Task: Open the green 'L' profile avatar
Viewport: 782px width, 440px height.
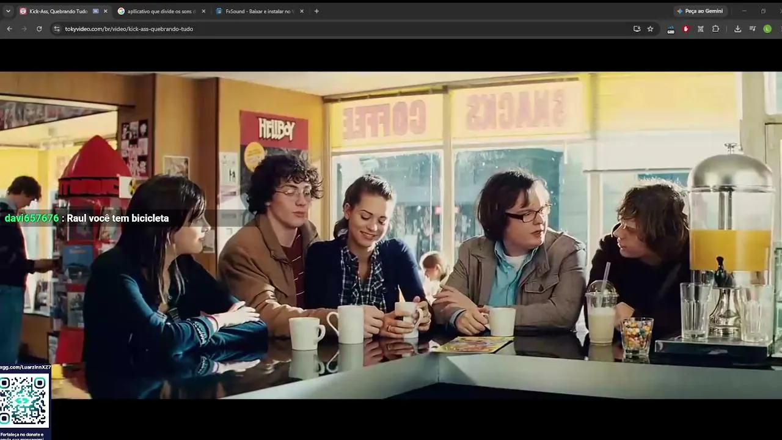Action: click(x=767, y=29)
